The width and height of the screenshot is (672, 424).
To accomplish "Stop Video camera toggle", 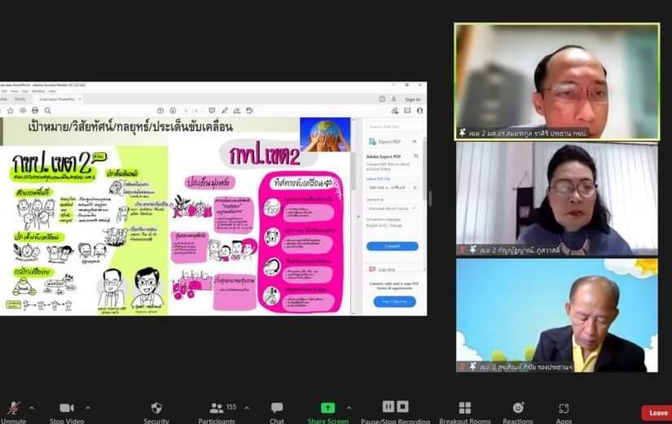I will coord(67,409).
